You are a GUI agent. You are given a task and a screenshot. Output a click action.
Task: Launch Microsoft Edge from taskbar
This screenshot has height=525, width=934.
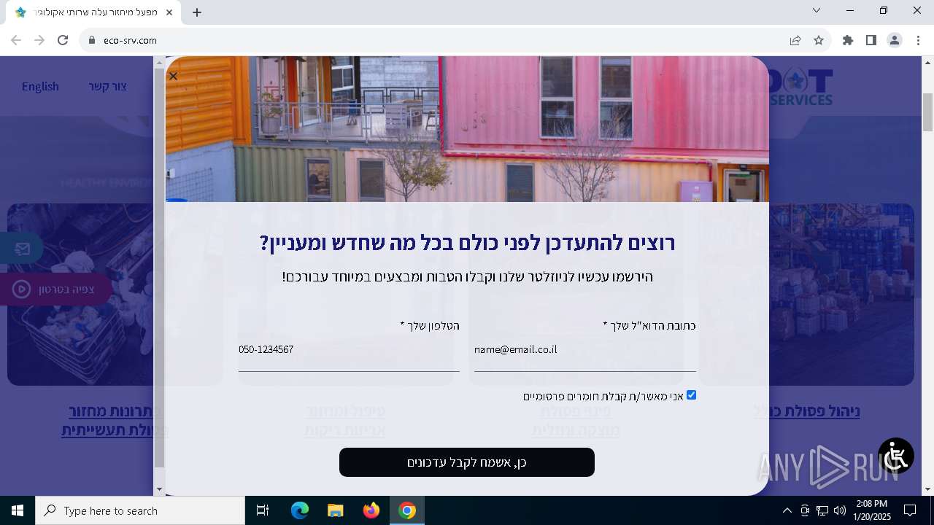click(x=300, y=510)
